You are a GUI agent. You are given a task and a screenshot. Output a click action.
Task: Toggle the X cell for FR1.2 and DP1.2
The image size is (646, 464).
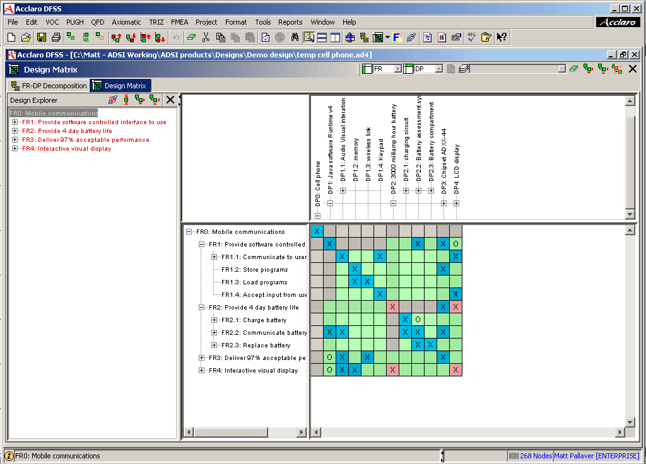click(355, 269)
